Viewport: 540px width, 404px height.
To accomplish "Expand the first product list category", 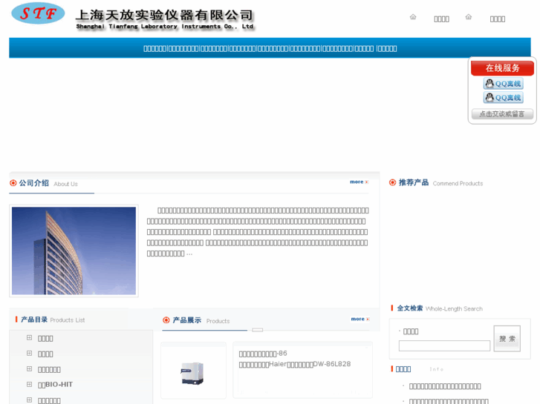I will click(29, 337).
